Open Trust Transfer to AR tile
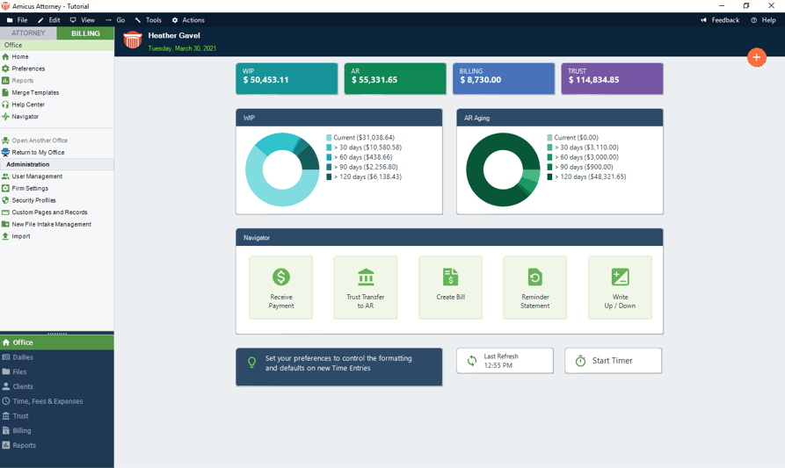The image size is (785, 468). pos(366,287)
